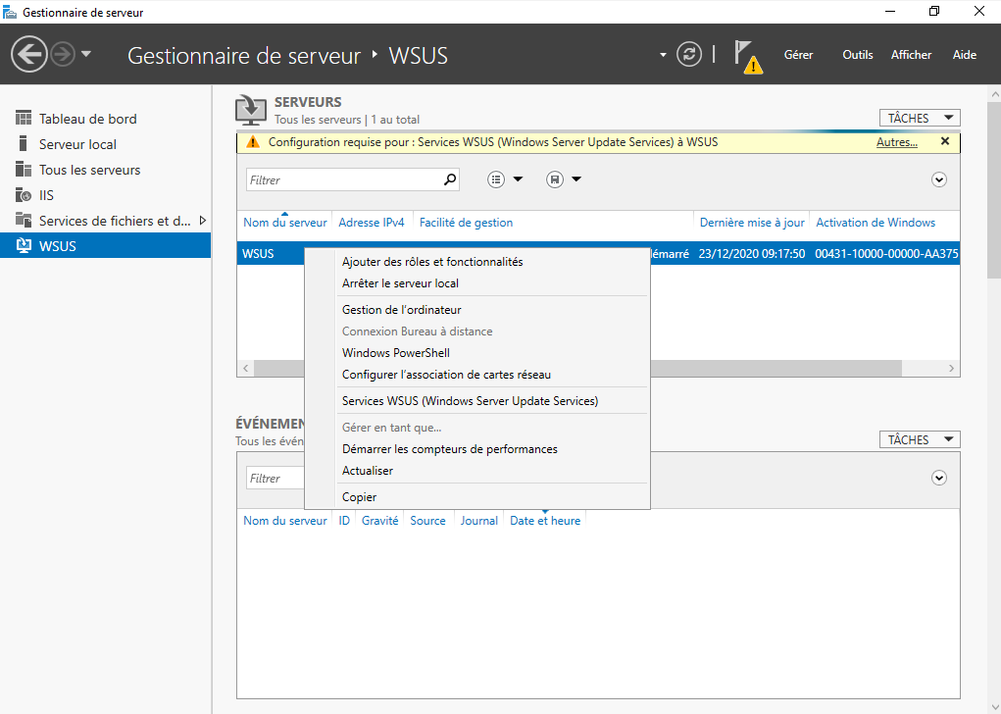
Task: Sort by Facilité de gestion column
Action: pyautogui.click(x=466, y=223)
